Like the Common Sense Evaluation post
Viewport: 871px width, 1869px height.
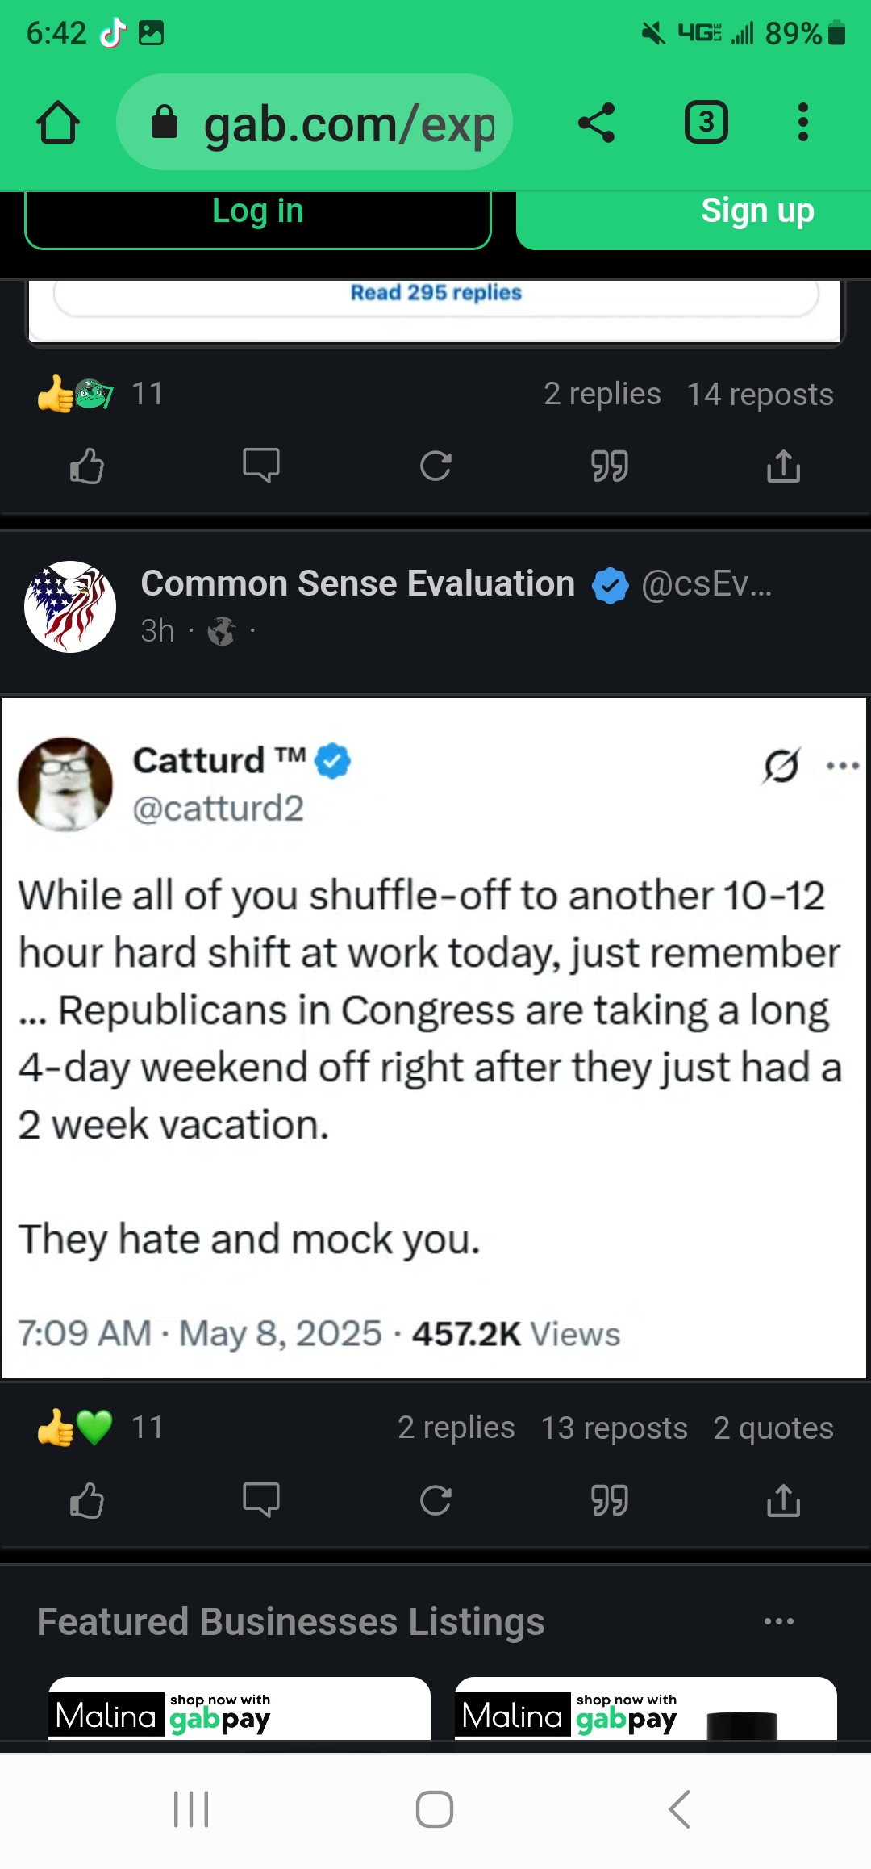pyautogui.click(x=87, y=1501)
